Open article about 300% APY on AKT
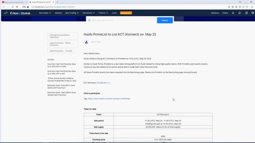Viewport: 255px width, 143px height. pyautogui.click(x=61, y=72)
